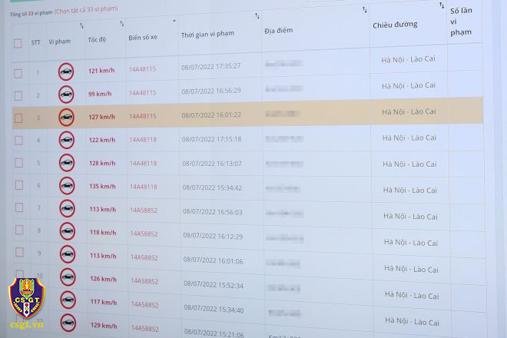This screenshot has width=507, height=338.
Task: Sort the table by Tốc độ column arrow
Action: point(81,26)
